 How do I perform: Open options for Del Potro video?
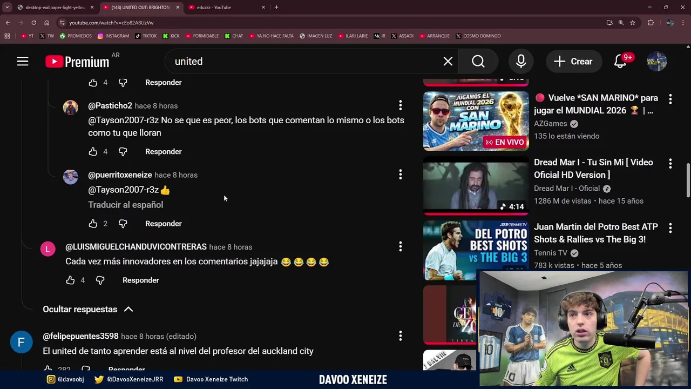670,228
